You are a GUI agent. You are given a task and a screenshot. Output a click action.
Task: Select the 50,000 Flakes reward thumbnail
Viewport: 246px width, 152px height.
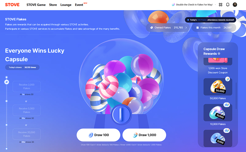tap(218, 87)
